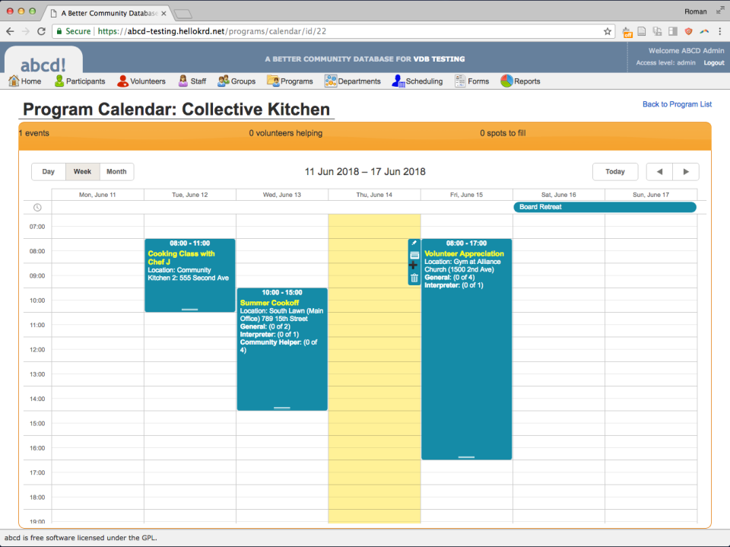Screen dimensions: 730x547
Task: Delete the Volunteer Appreciation event via trash icon
Action: (x=414, y=278)
